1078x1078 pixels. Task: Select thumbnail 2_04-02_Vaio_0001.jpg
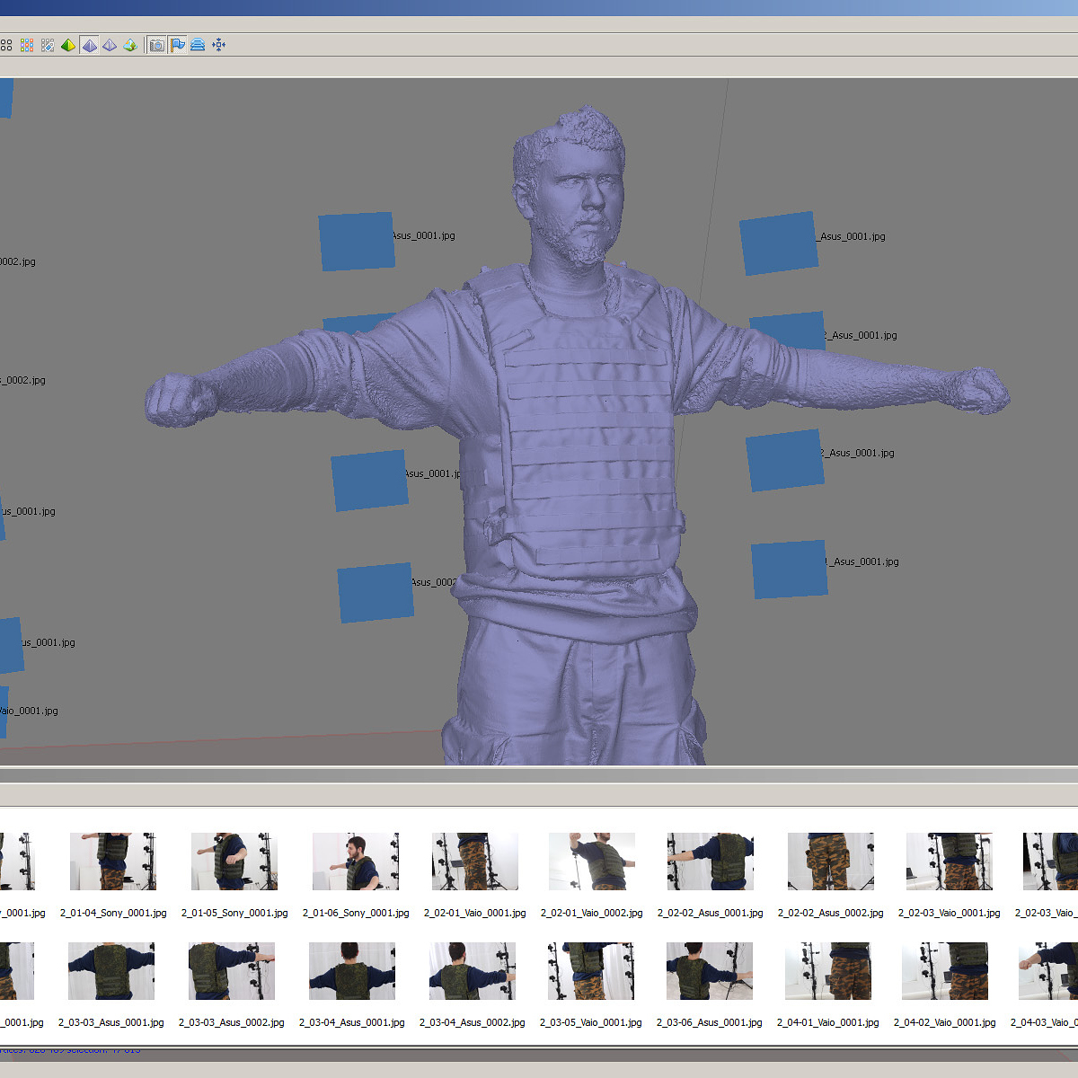coord(945,971)
